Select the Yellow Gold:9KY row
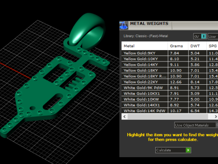This screenshot has height=164, width=218. (x=170, y=53)
